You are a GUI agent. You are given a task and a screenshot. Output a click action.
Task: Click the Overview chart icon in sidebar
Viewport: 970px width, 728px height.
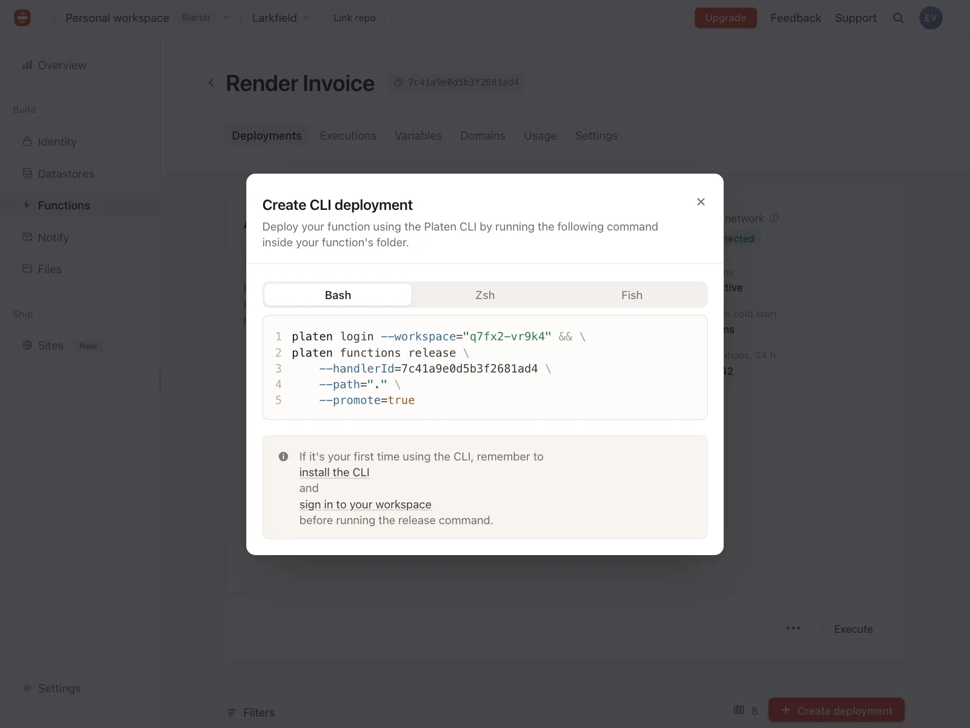pos(27,64)
